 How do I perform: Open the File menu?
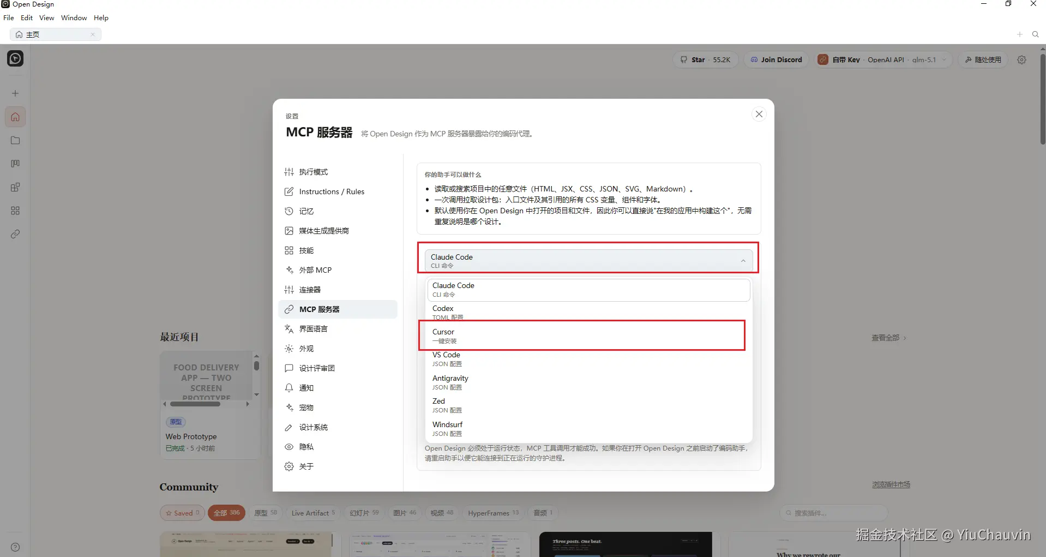(x=9, y=18)
